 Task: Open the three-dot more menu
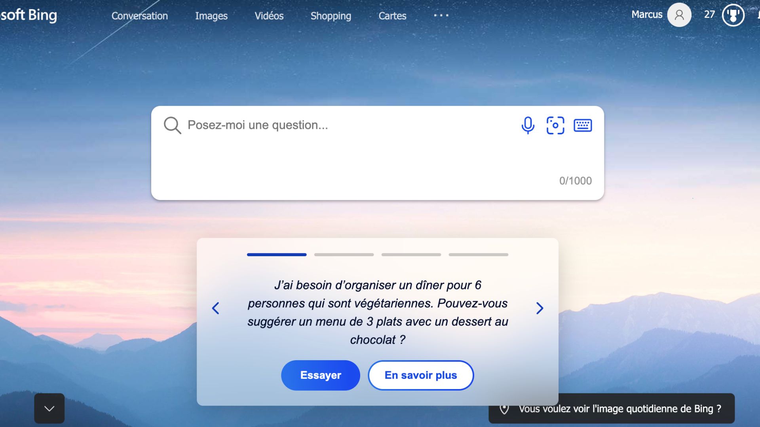[441, 15]
